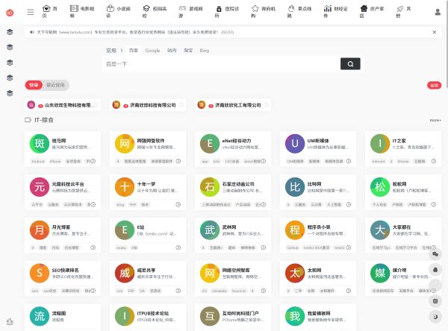Viewport: 448px width, 331px height.
Task: Click the dark search magnifier button
Action: point(350,64)
